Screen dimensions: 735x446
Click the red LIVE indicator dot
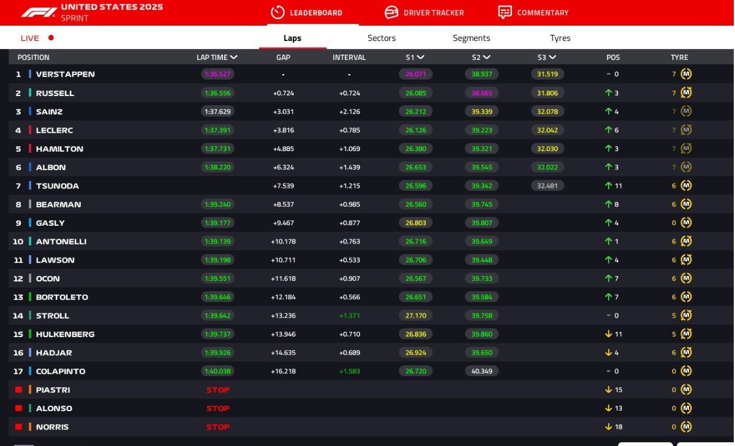tap(51, 38)
